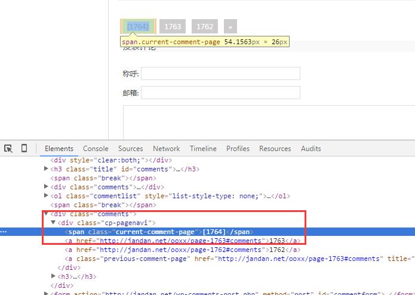Click the 邮箱 email input field
The image size is (415, 295).
click(x=220, y=93)
